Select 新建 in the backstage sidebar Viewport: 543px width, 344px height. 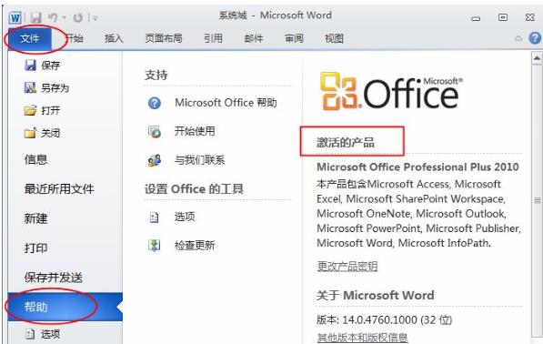click(x=35, y=218)
